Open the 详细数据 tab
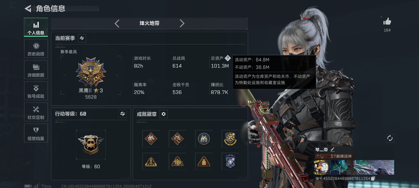This screenshot has width=419, height=188. tap(36, 70)
